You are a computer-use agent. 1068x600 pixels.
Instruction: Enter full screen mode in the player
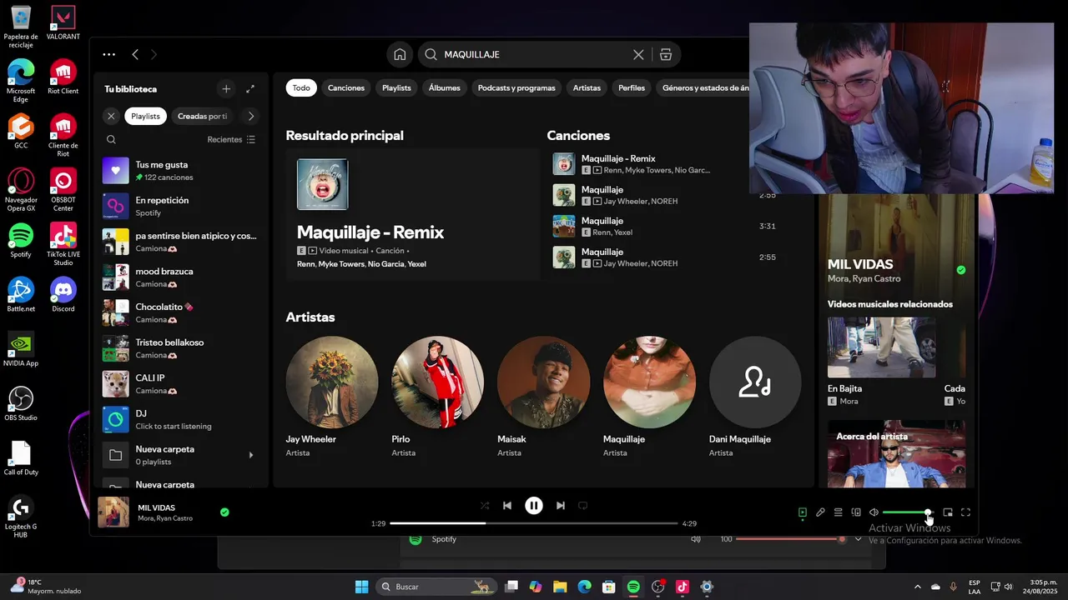tap(965, 512)
